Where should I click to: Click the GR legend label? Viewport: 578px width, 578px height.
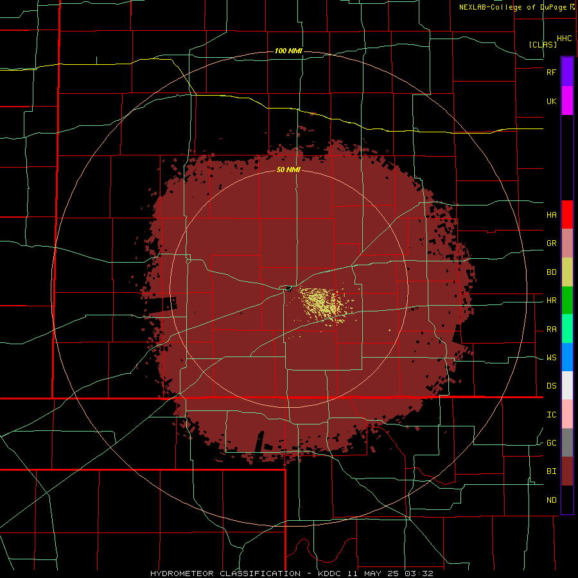[551, 243]
